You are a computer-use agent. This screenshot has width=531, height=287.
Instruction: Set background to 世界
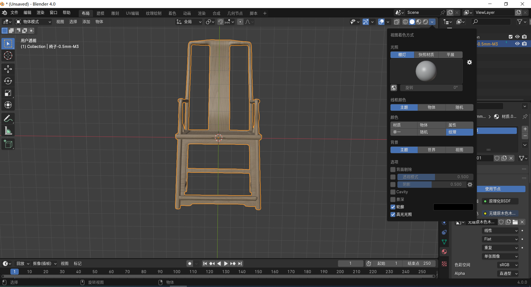(431, 150)
